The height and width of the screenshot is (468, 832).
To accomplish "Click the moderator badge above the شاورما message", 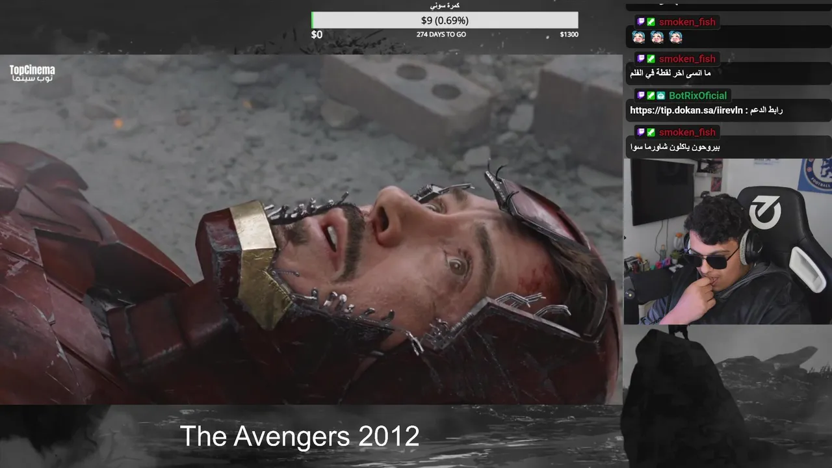I will tap(651, 132).
